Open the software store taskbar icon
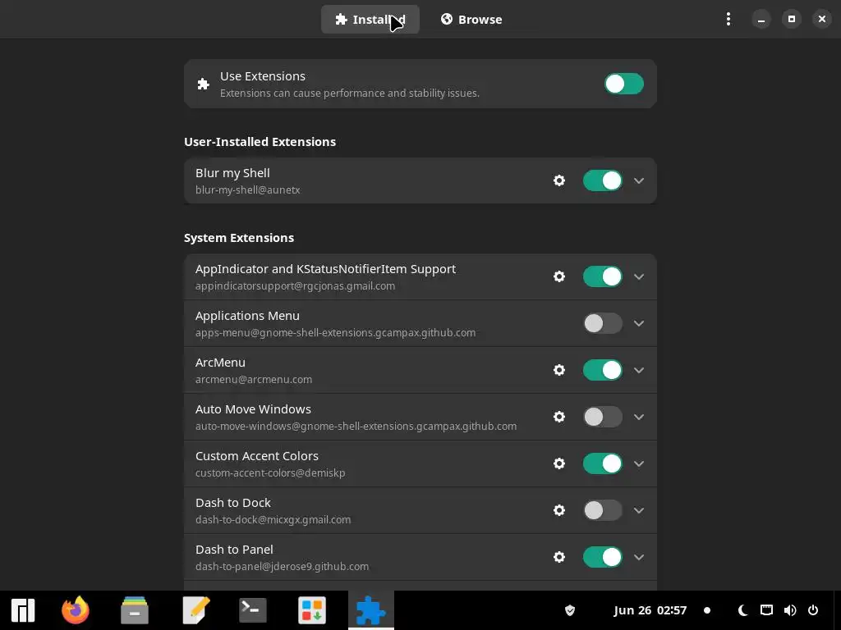841x630 pixels. coord(312,610)
